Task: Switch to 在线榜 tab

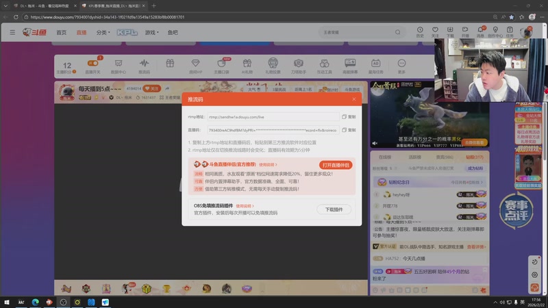Action: [x=385, y=157]
